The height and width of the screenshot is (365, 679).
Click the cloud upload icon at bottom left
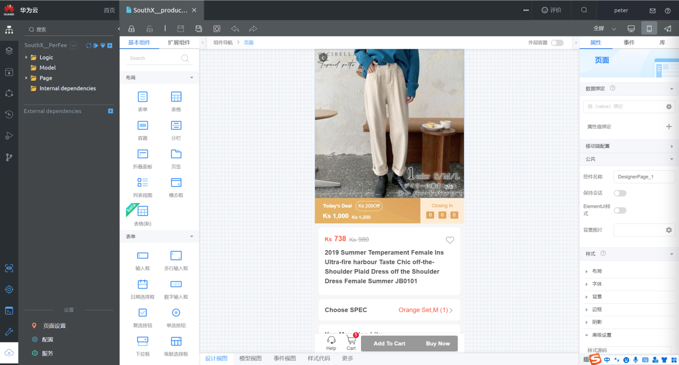9,353
